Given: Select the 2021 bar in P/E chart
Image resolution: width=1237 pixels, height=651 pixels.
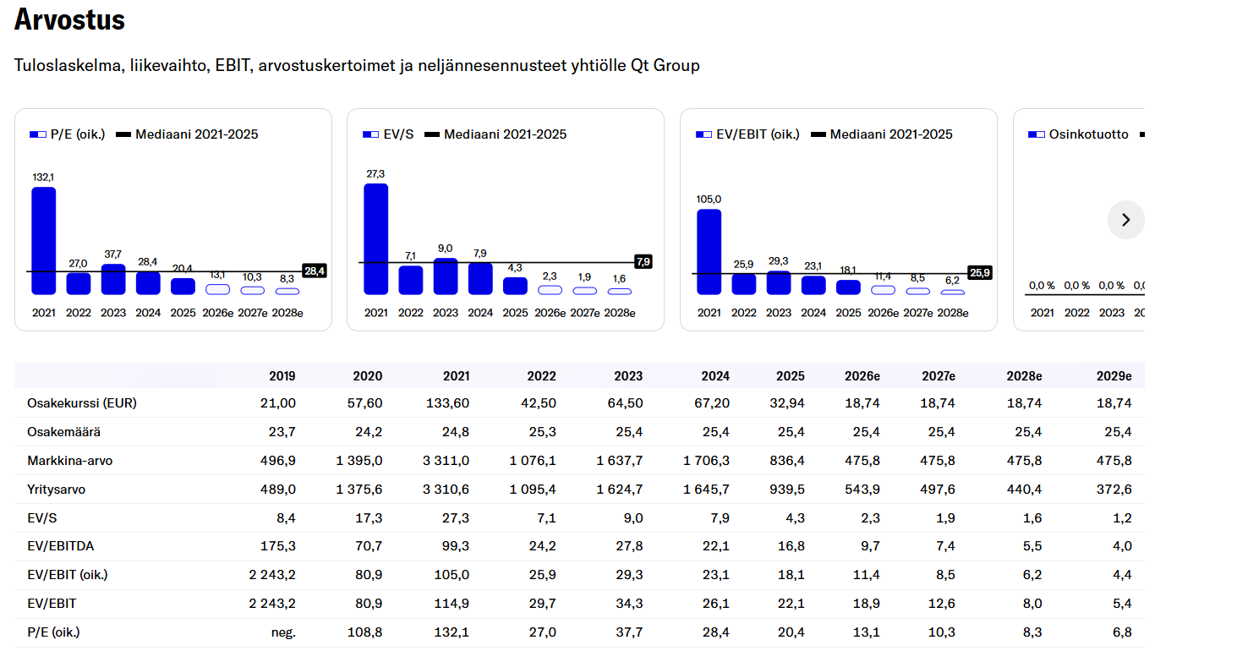Looking at the screenshot, I should (44, 241).
